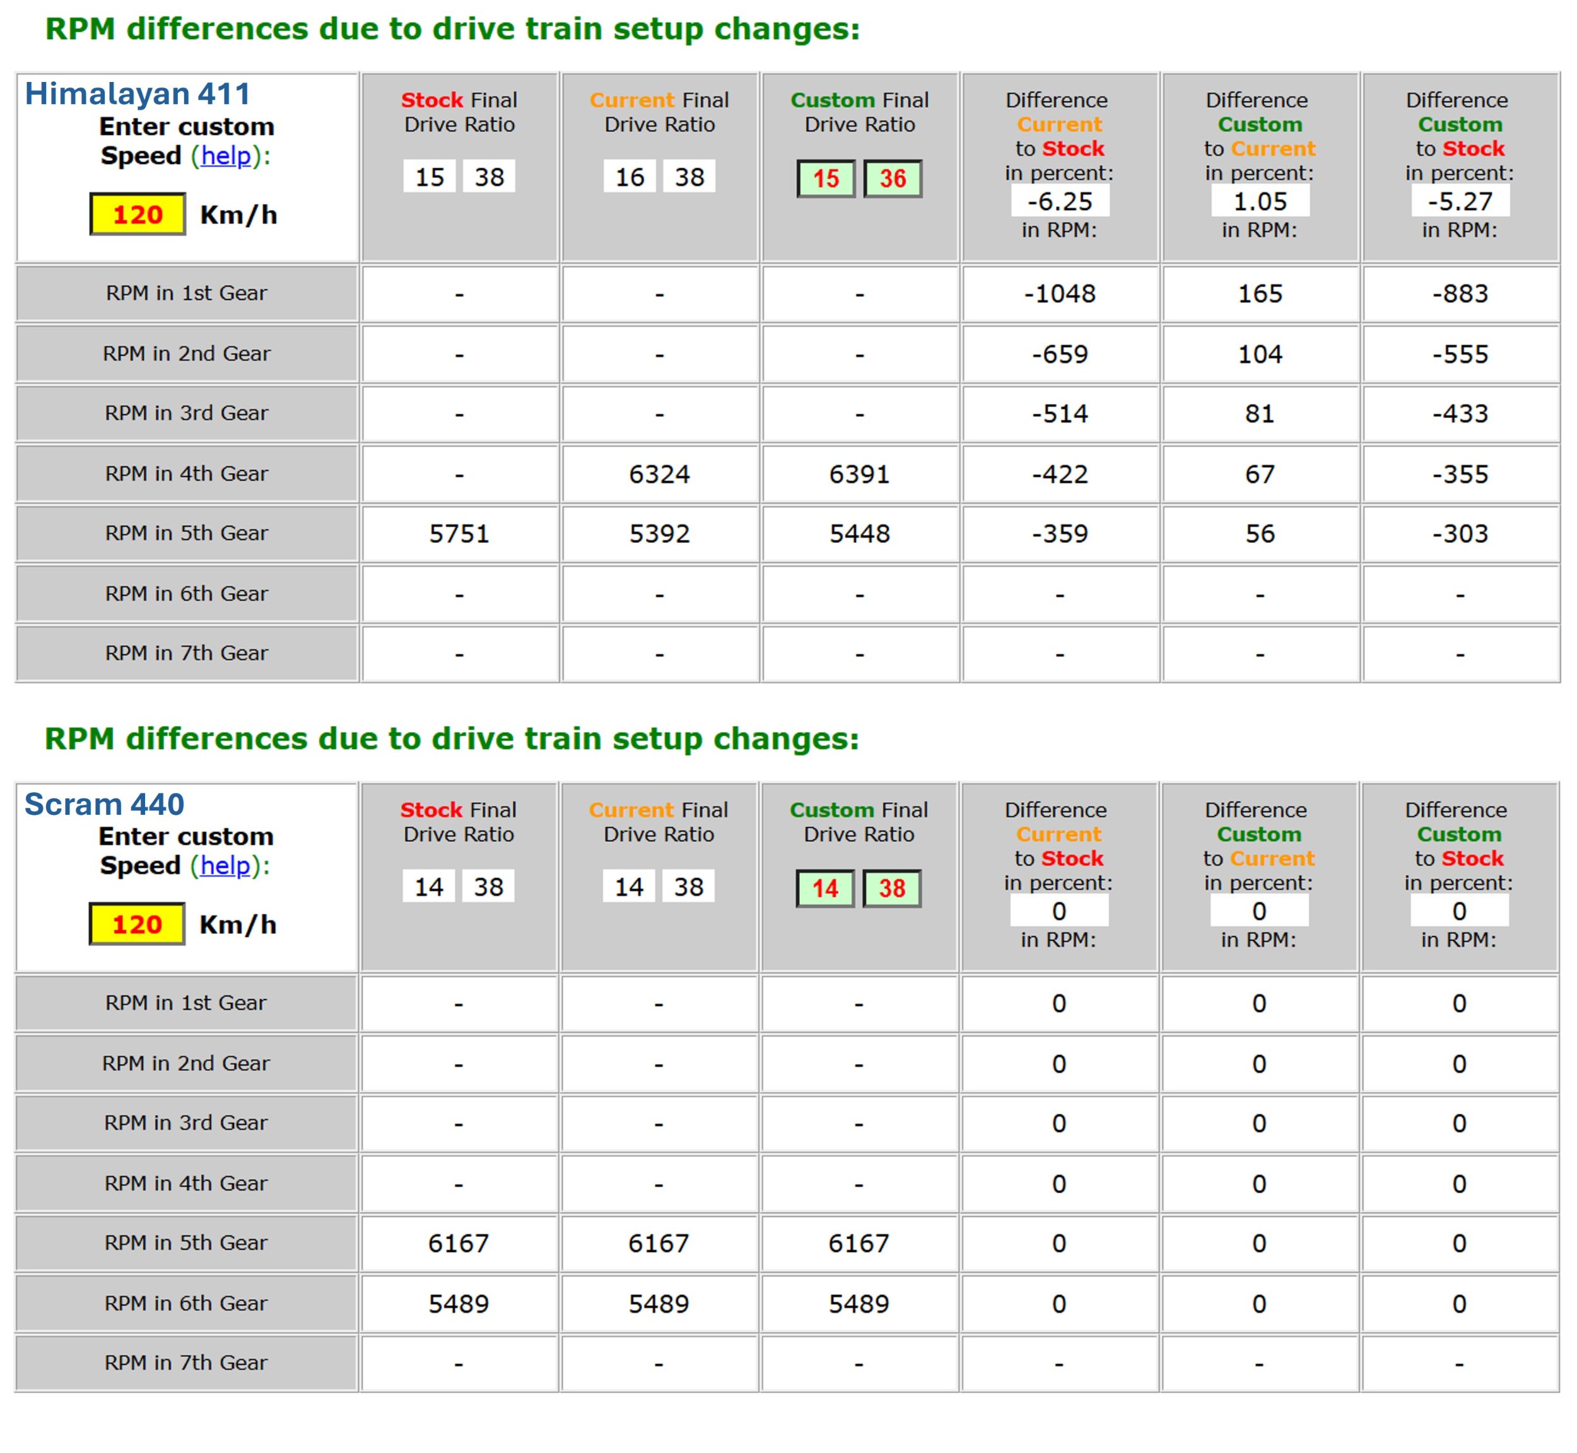
Task: Click the 1.05 percent difference field
Action: point(1260,201)
